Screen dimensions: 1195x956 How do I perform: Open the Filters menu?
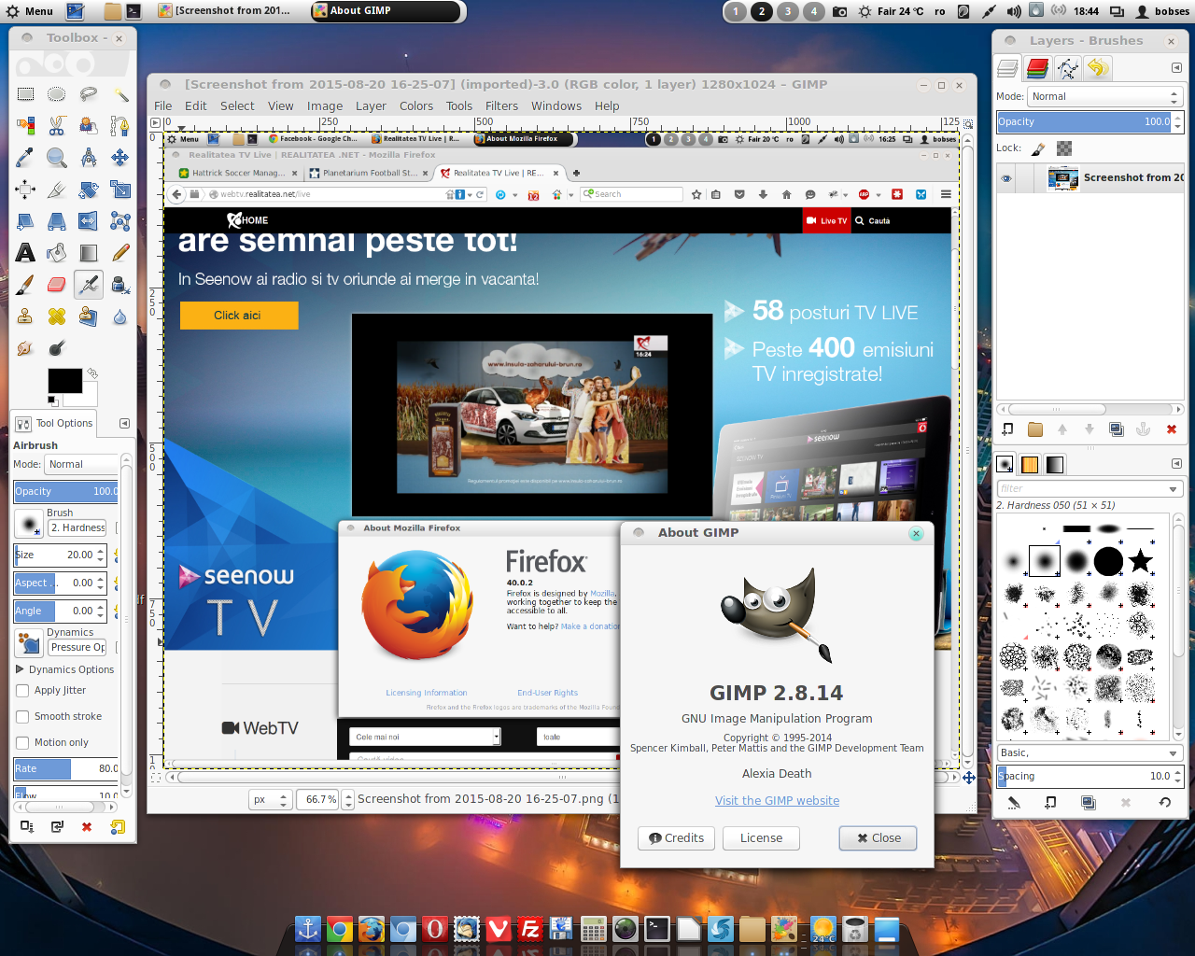point(501,106)
